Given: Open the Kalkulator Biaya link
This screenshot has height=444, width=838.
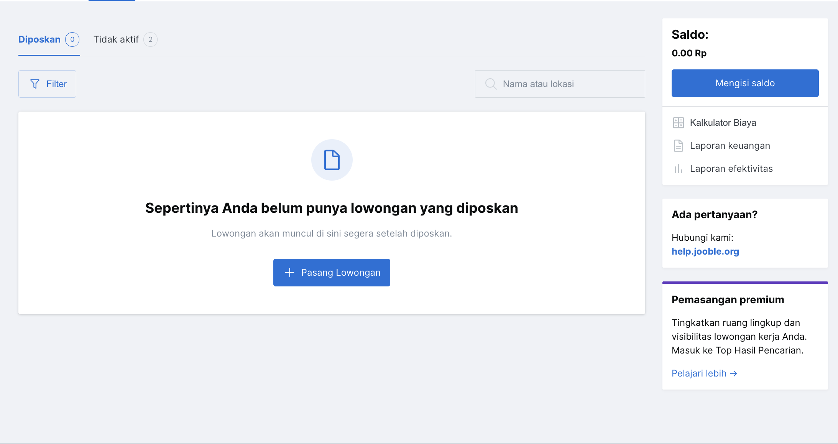Looking at the screenshot, I should [723, 123].
